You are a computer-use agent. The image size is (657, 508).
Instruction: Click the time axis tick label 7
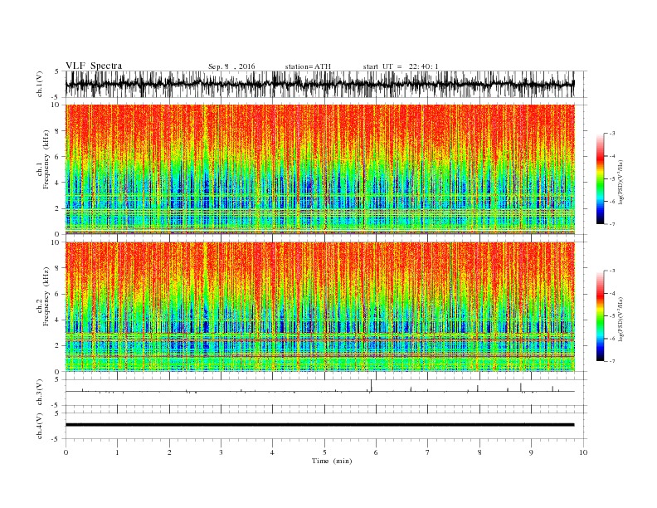coord(427,452)
